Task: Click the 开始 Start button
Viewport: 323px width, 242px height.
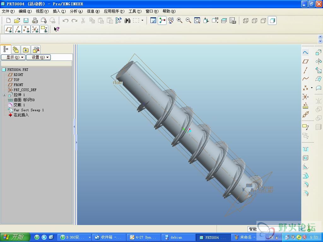Action: point(15,237)
